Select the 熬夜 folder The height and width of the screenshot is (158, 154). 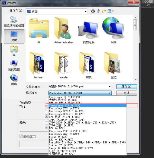coord(89,65)
